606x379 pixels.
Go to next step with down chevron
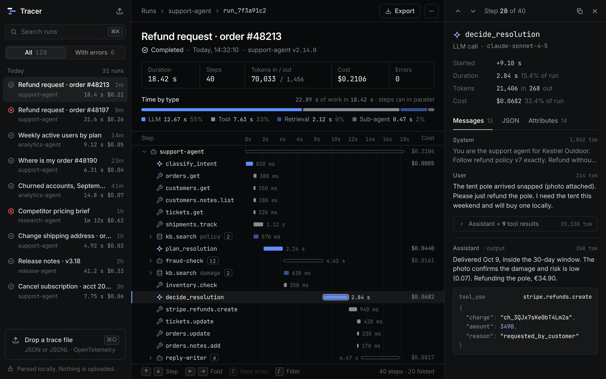pos(473,11)
